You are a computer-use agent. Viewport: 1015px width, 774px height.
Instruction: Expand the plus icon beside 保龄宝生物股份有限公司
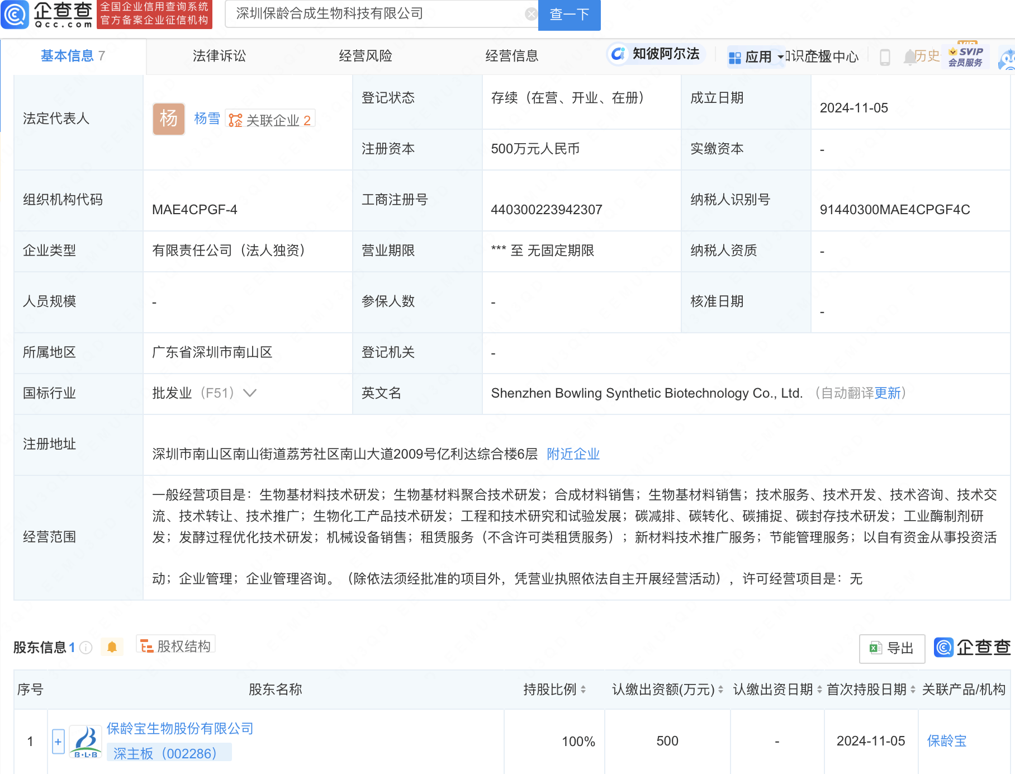pos(58,741)
